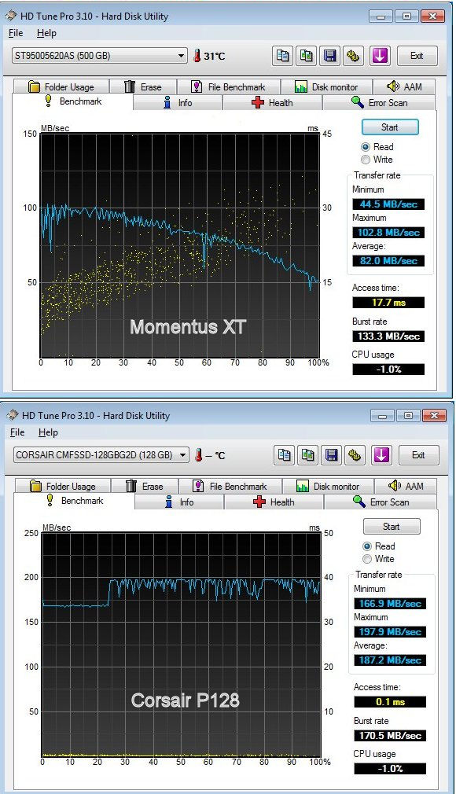Image resolution: width=456 pixels, height=794 pixels.
Task: Click the 133.3 MB/sec burst rate value
Action: click(388, 336)
